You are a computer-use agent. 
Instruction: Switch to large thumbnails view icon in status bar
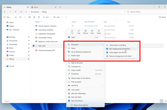click(165, 101)
